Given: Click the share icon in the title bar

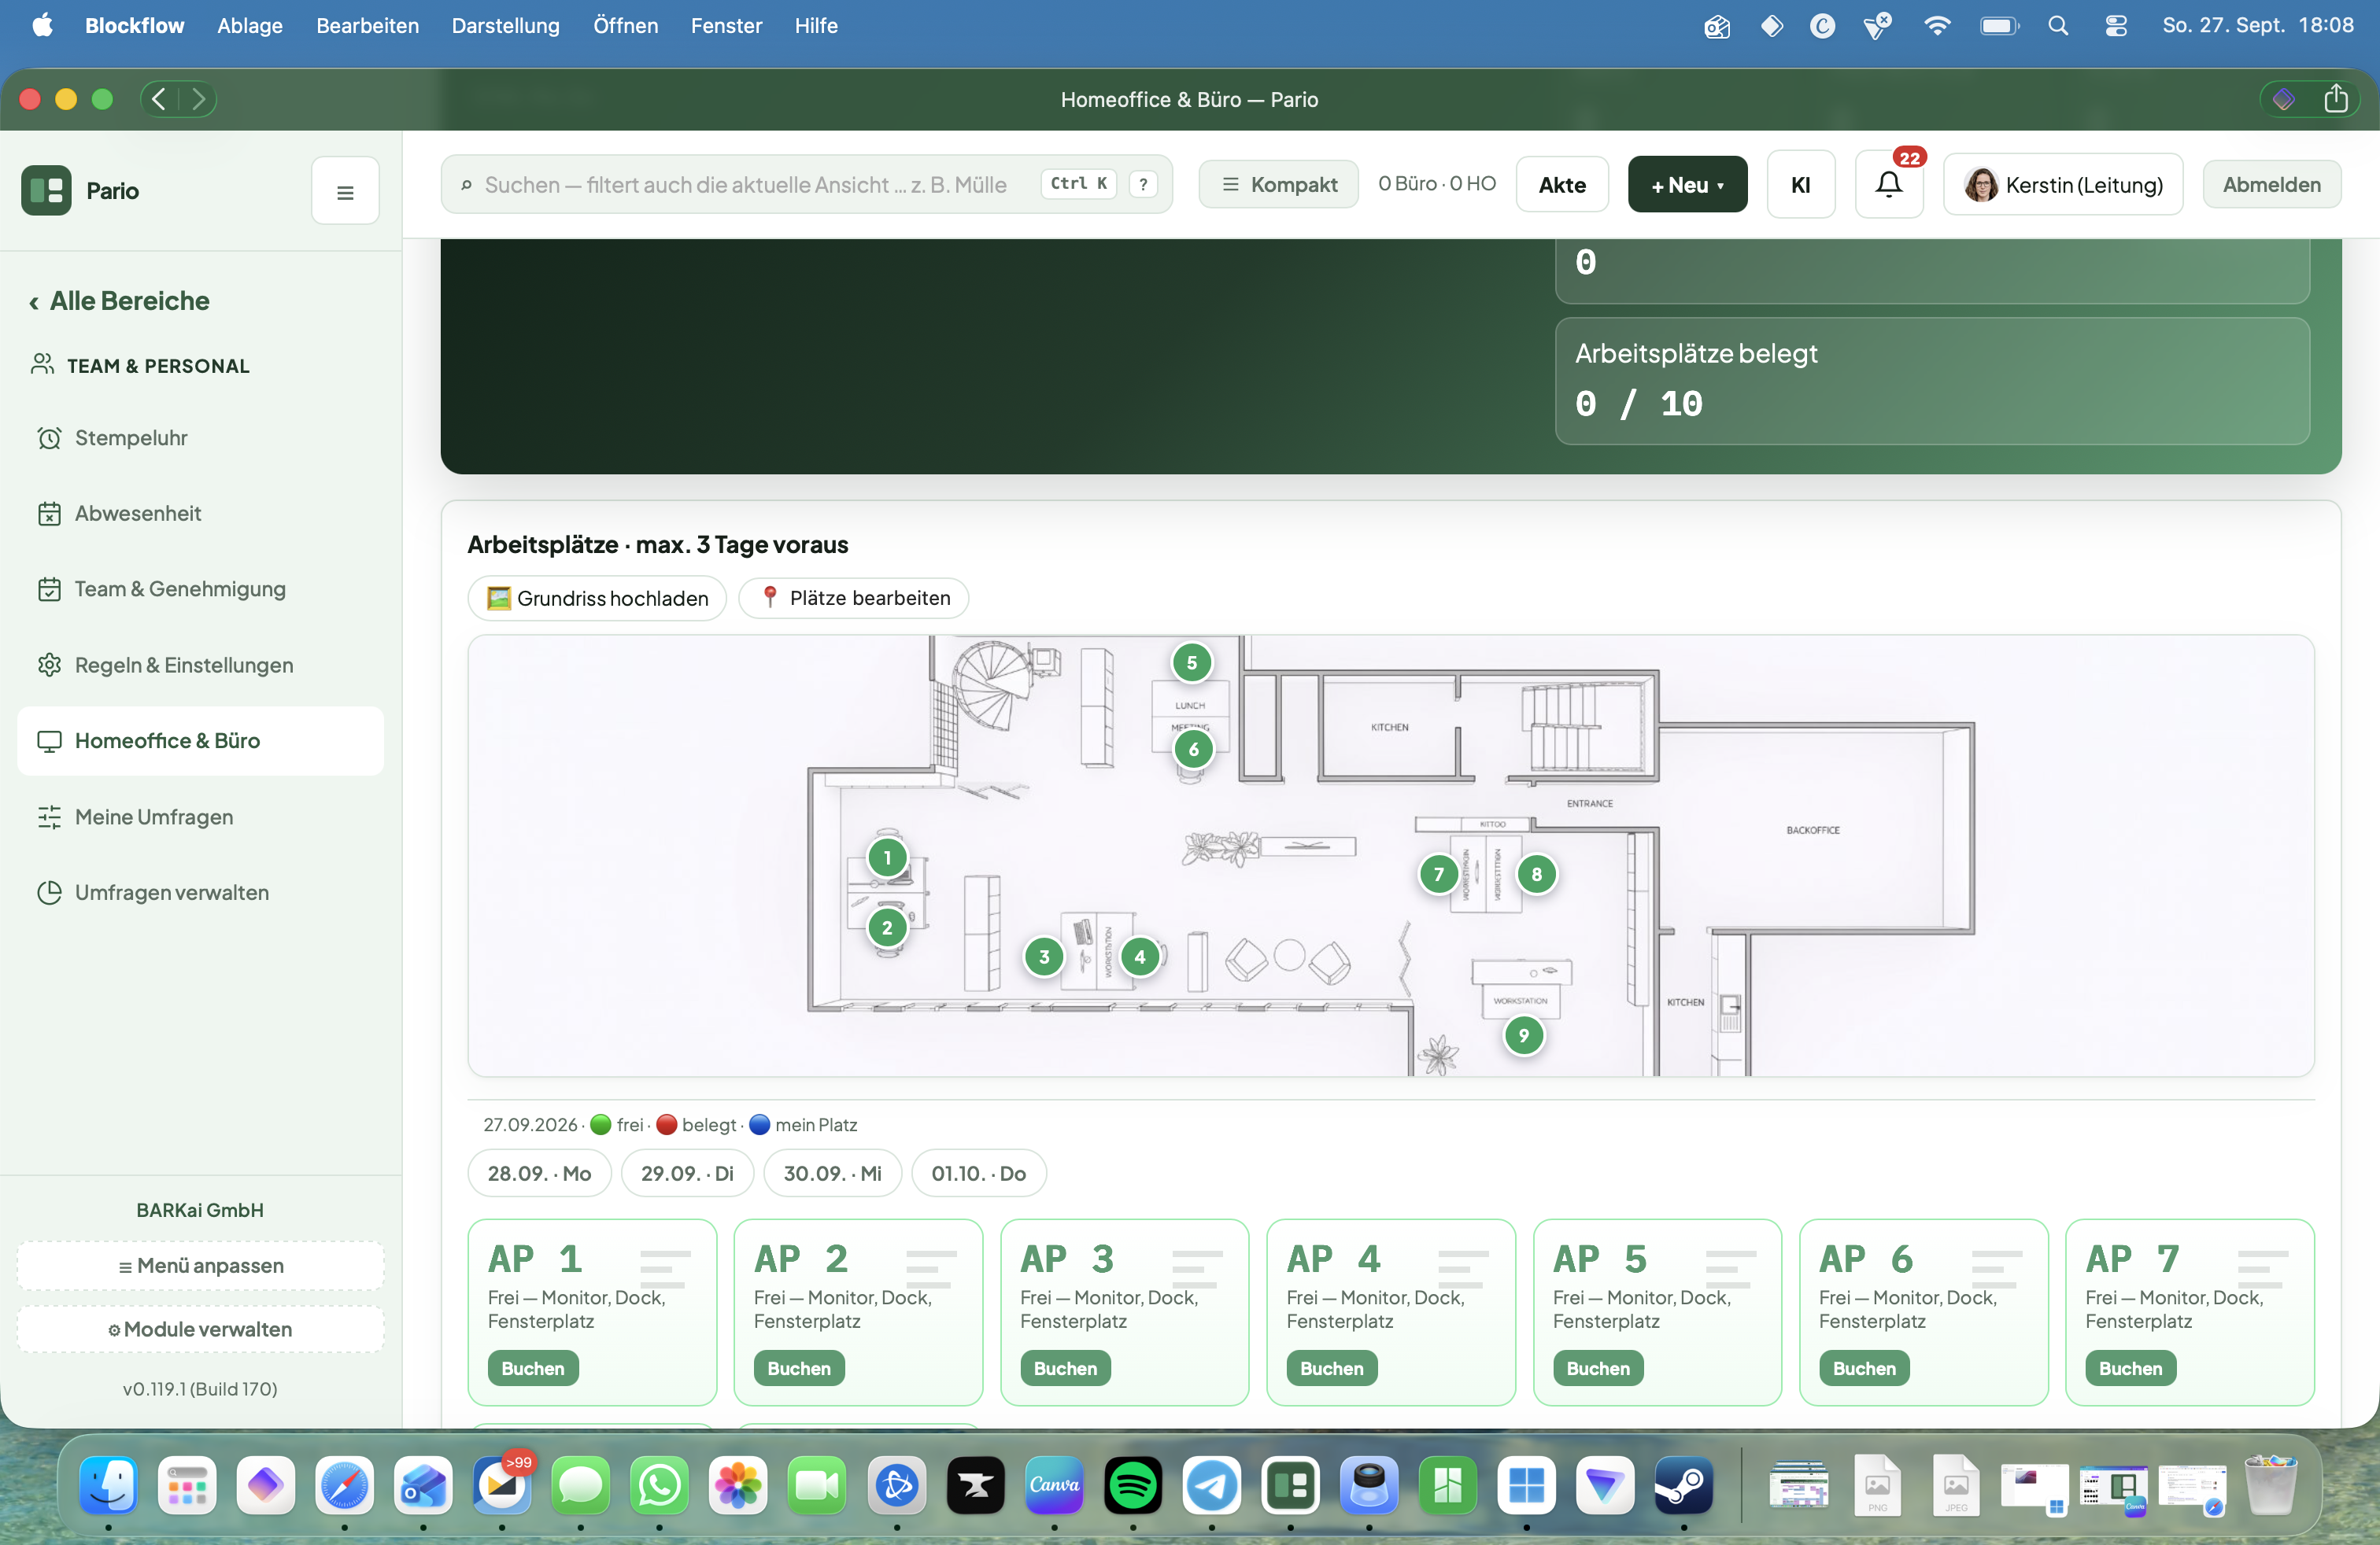Looking at the screenshot, I should (2336, 99).
